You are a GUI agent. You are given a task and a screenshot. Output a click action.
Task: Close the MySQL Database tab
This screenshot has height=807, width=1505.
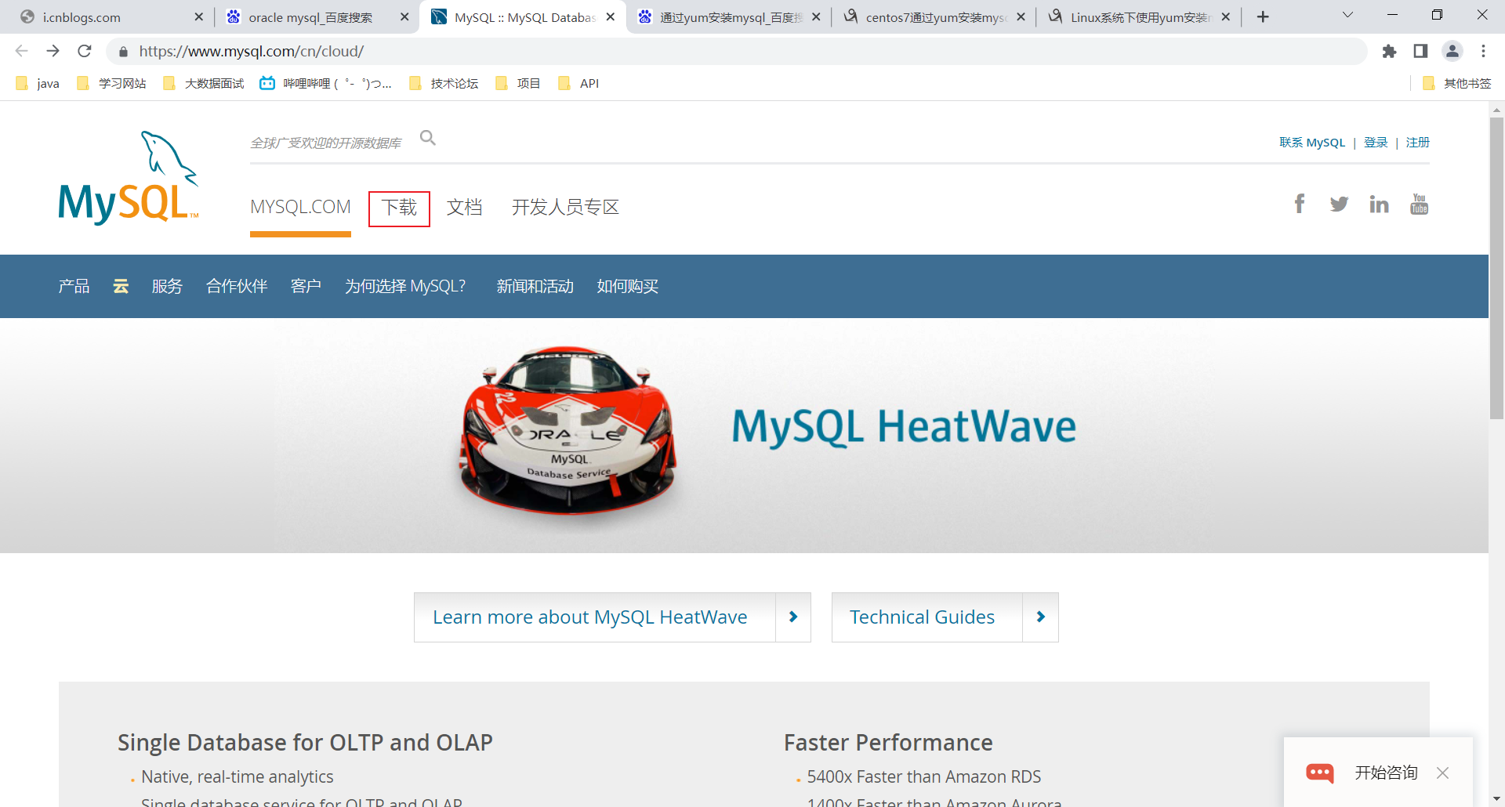[611, 17]
